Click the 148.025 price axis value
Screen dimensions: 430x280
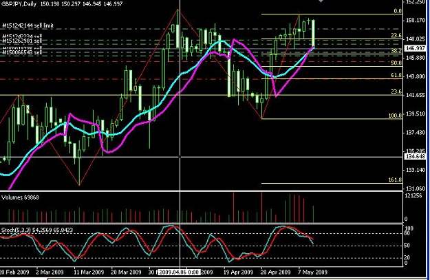(x=415, y=39)
